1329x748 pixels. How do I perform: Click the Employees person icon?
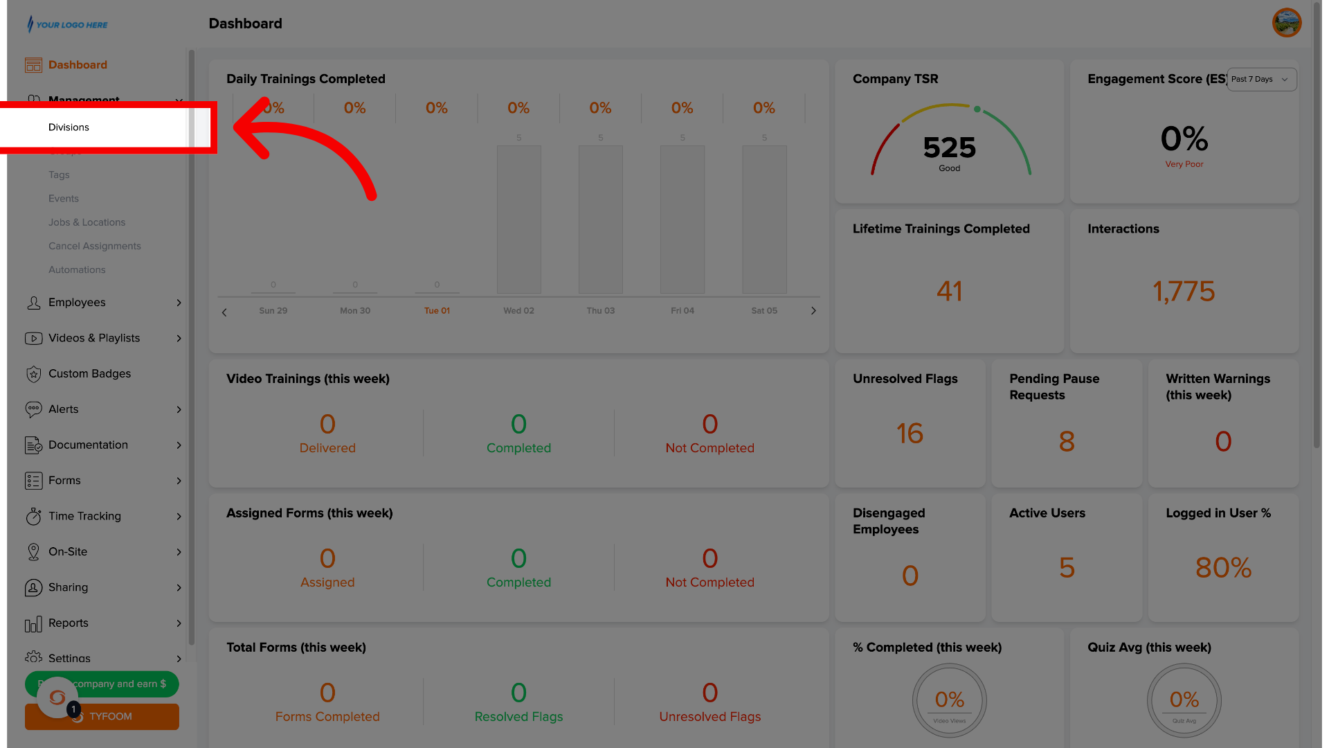coord(33,303)
